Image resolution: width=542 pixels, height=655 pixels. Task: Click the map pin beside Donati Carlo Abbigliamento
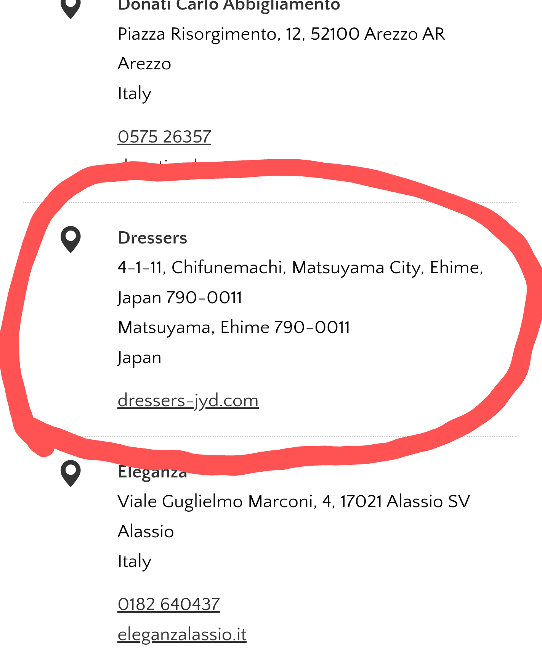[71, 8]
